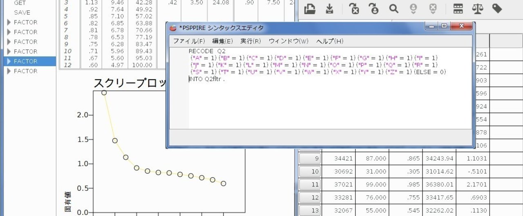Viewport: 523px width, 216px height.
Task: Click the Value labels tag icon
Action: (497, 9)
